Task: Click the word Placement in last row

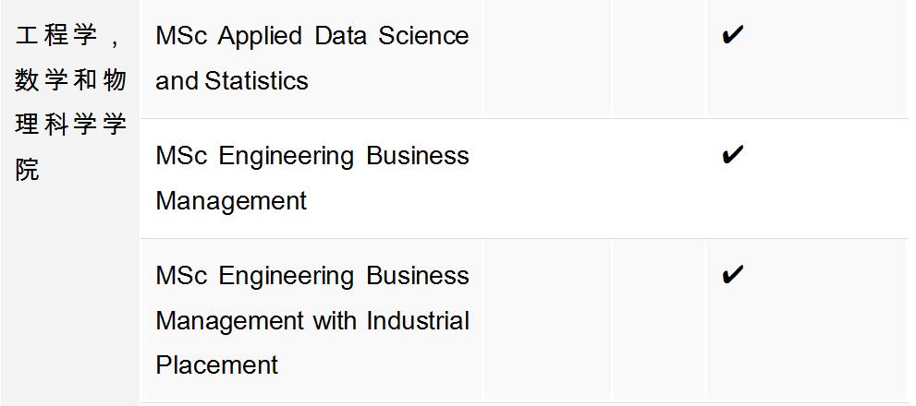Action: tap(217, 364)
